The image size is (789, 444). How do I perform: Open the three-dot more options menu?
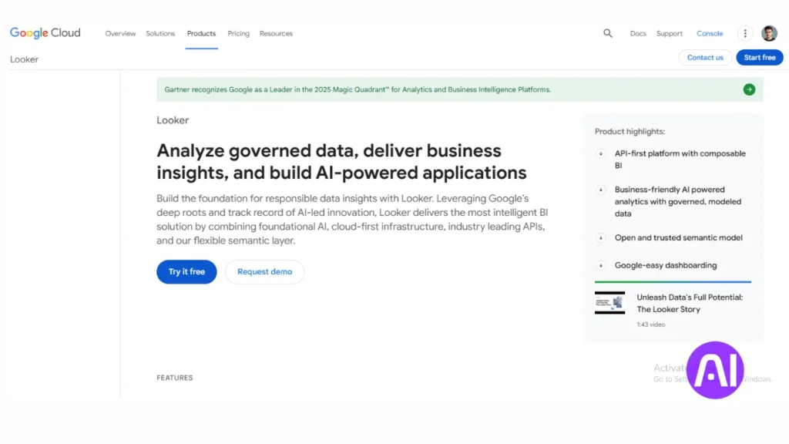pos(744,33)
